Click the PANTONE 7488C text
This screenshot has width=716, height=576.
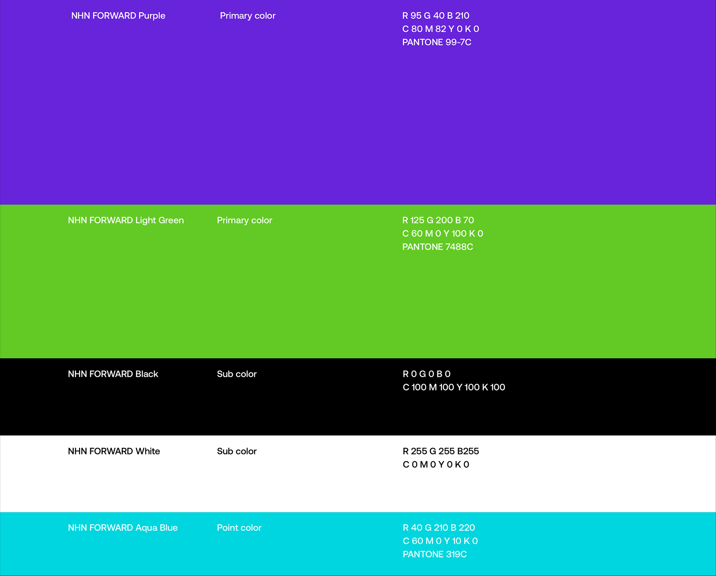(x=437, y=247)
